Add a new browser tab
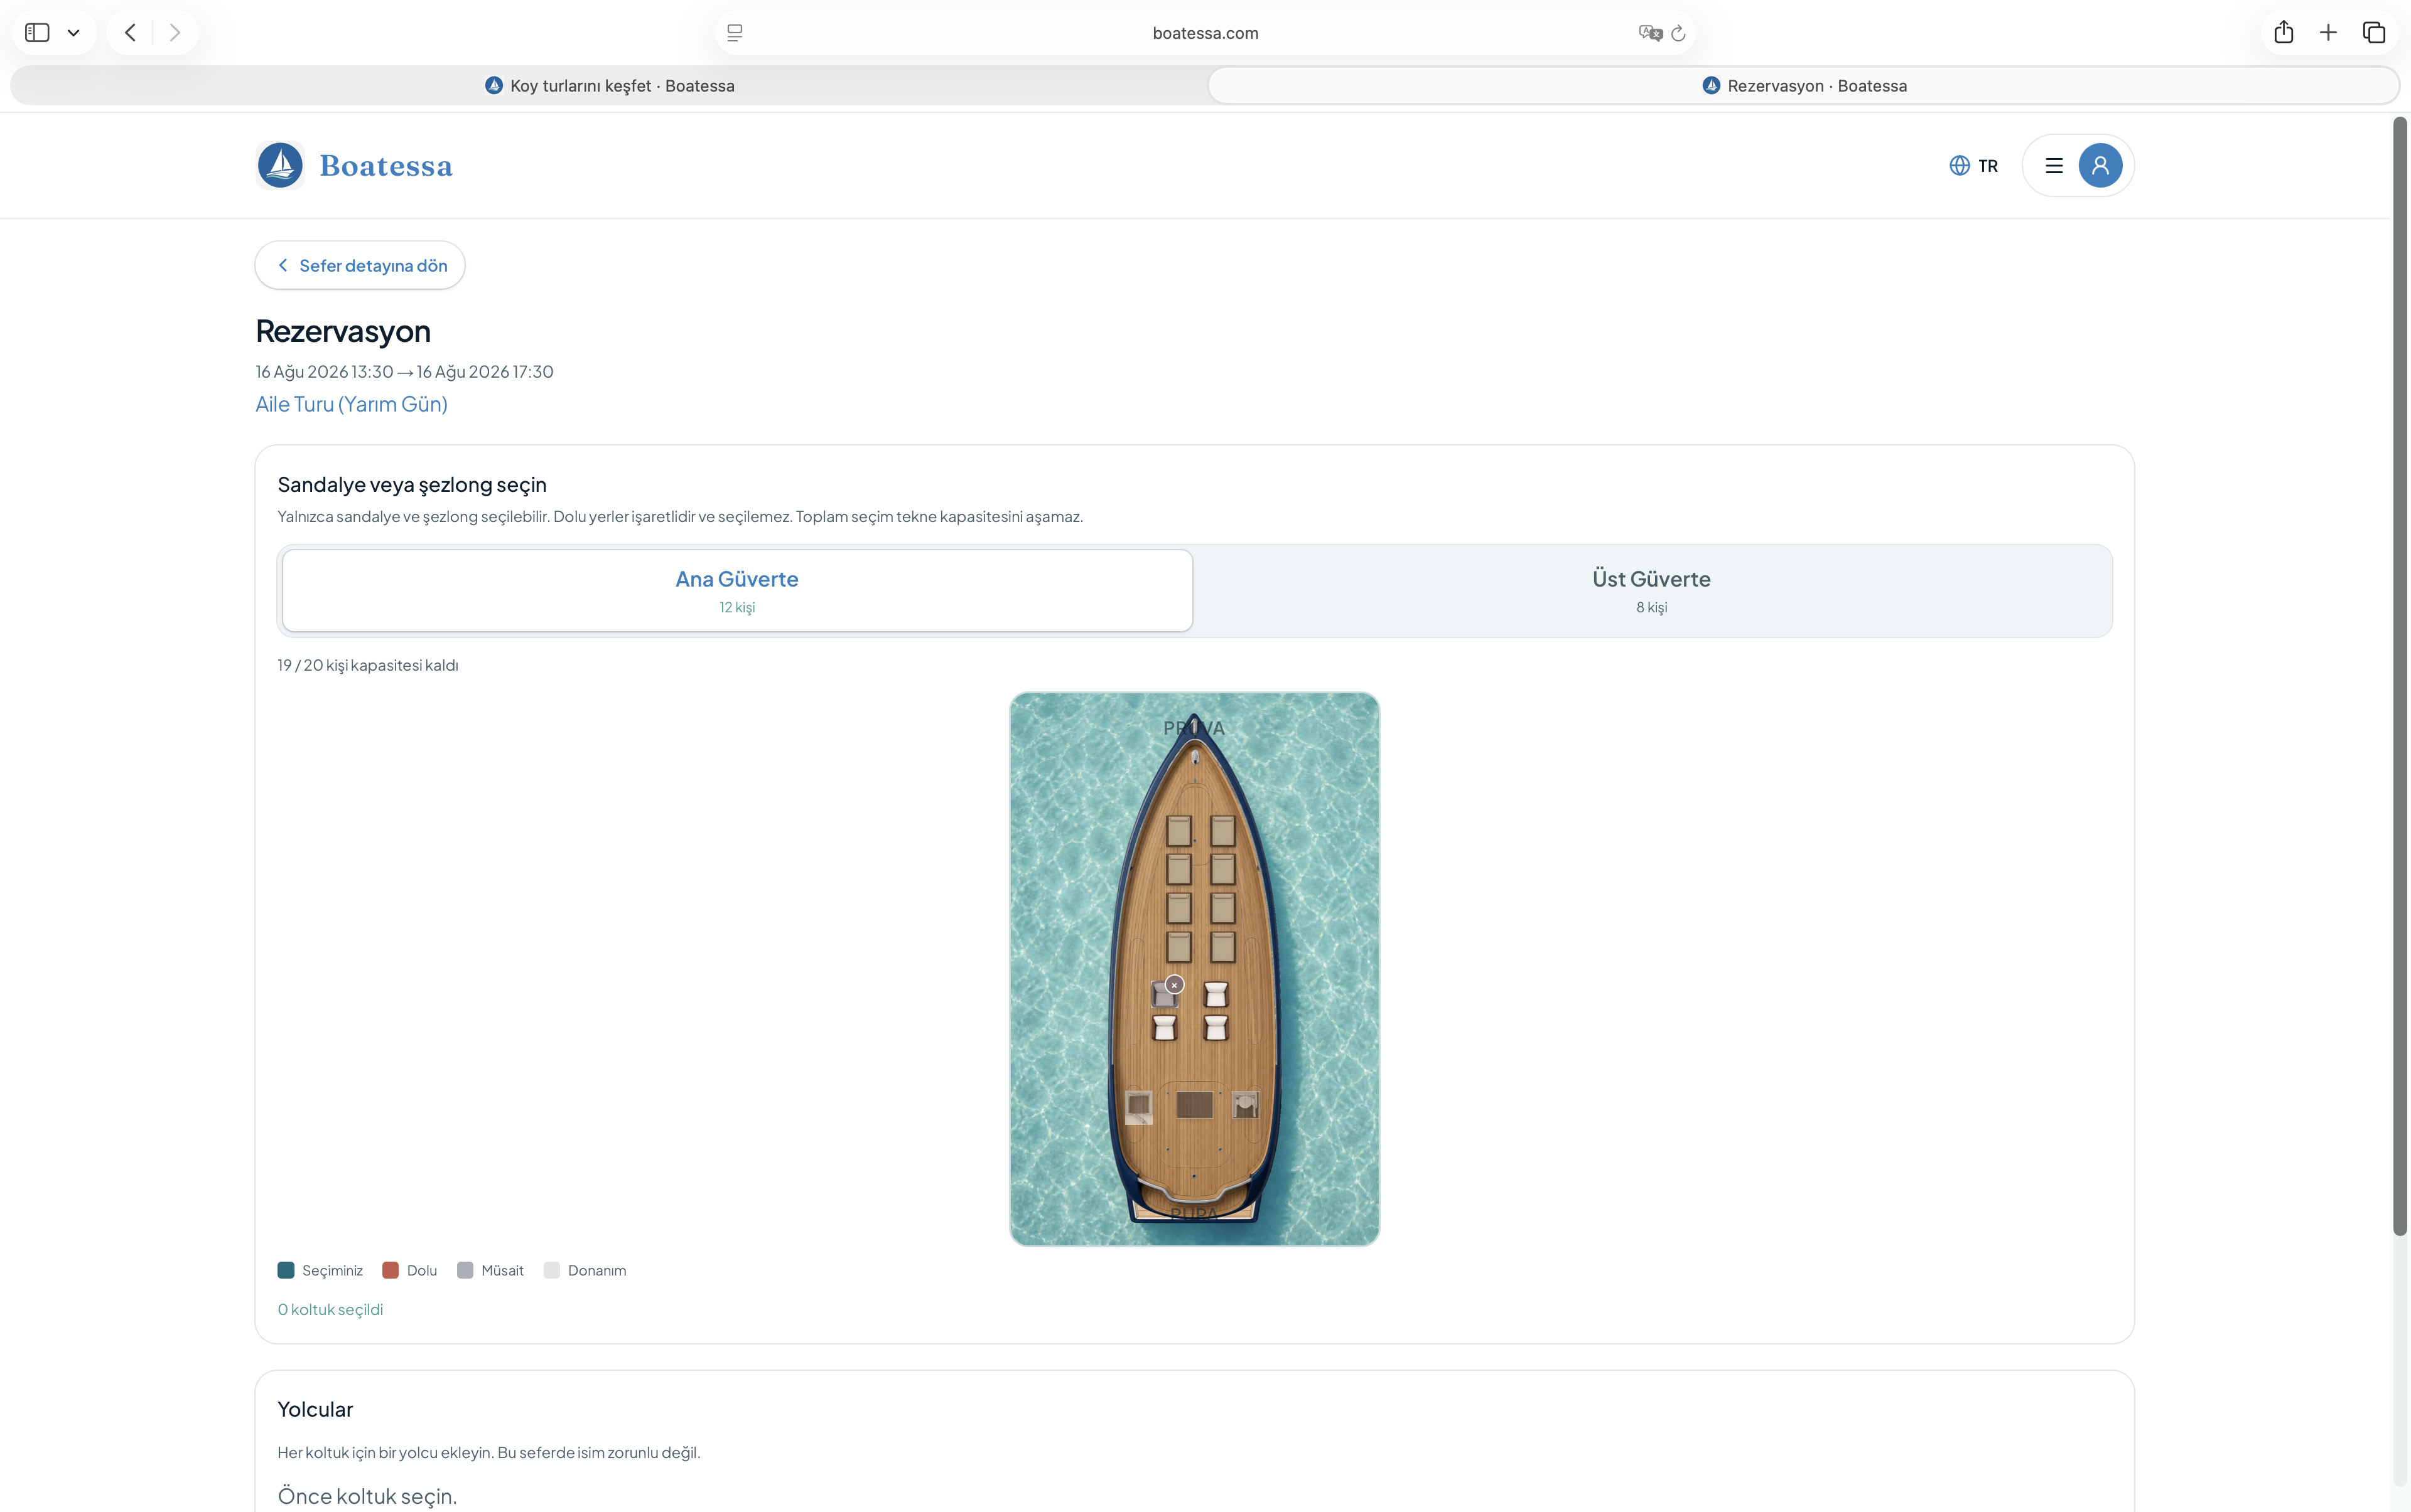The height and width of the screenshot is (1512, 2411). coord(2328,33)
